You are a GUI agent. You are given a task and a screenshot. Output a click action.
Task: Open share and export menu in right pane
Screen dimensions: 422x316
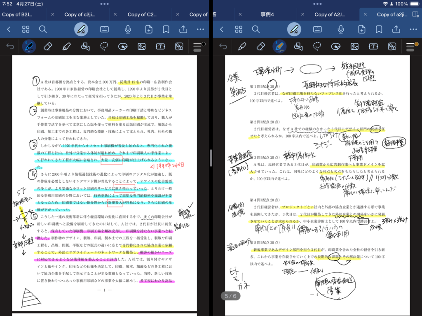[396, 29]
